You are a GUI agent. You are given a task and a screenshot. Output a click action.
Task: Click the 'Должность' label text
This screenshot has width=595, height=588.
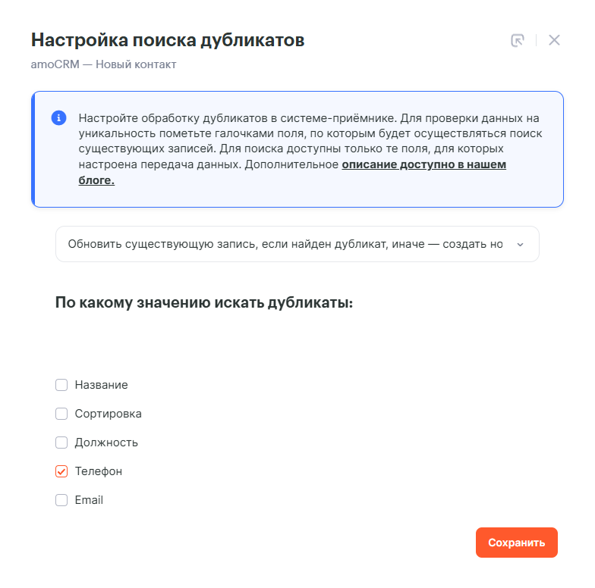(x=106, y=443)
